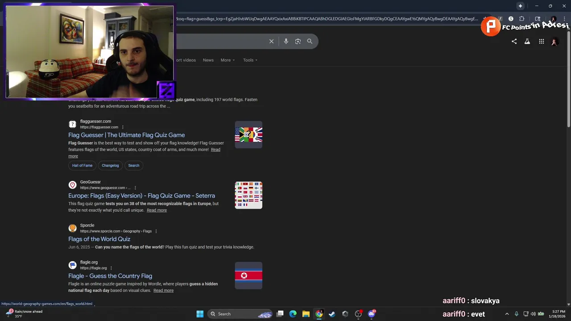Launch Microsoft Edge from the taskbar
Screen dimensions: 571x321
[x=293, y=314]
